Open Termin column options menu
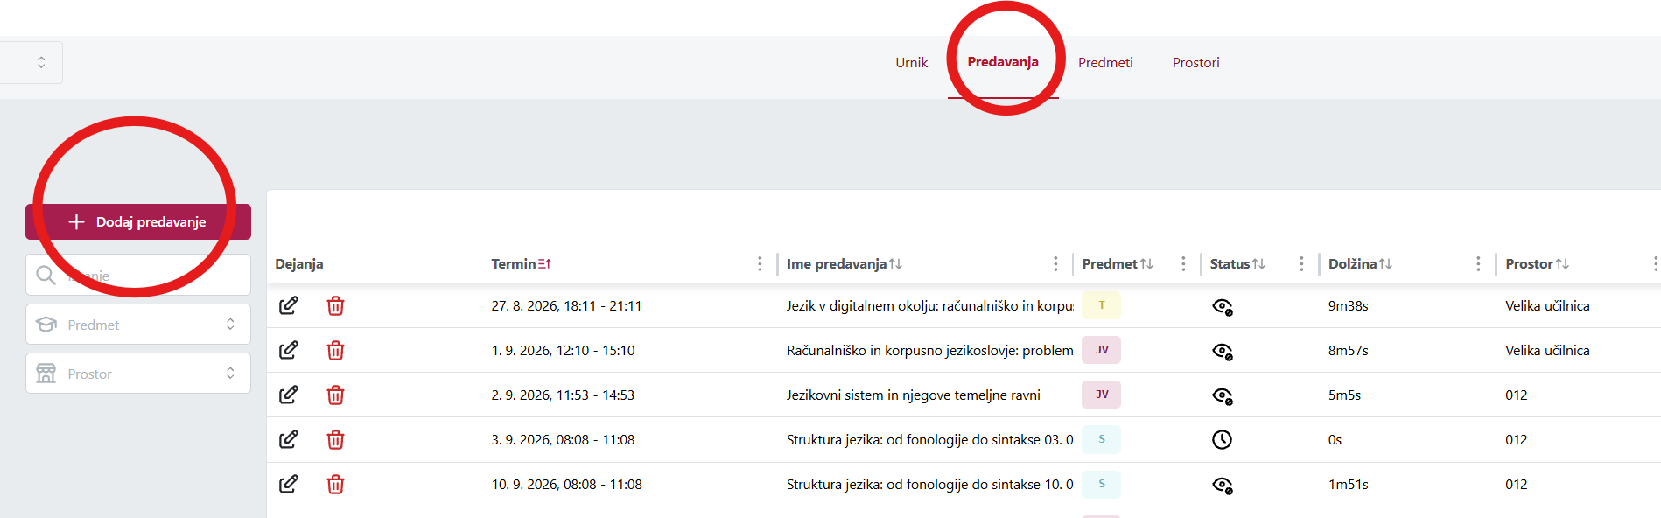 760,263
